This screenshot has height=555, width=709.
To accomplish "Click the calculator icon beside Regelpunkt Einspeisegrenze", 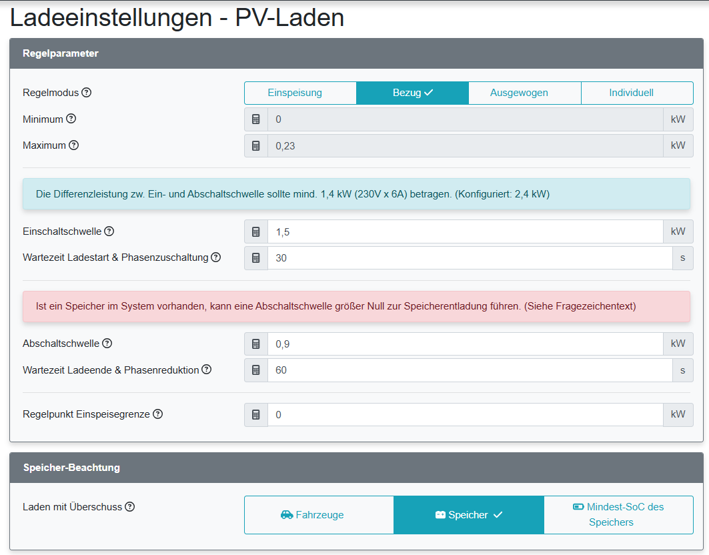I will (x=255, y=414).
